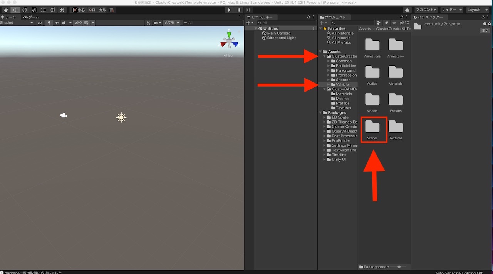
Task: Toggle 2D mode in the Scene view
Action: pos(40,23)
